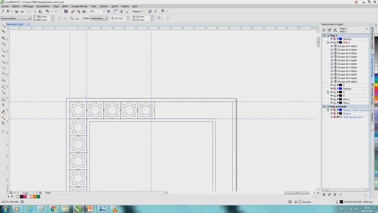This screenshot has width=378, height=213.
Task: Open the Outils menu
Action: (x=115, y=7)
